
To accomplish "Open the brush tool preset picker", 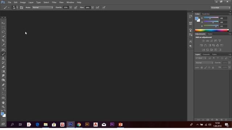I will click(7, 8).
